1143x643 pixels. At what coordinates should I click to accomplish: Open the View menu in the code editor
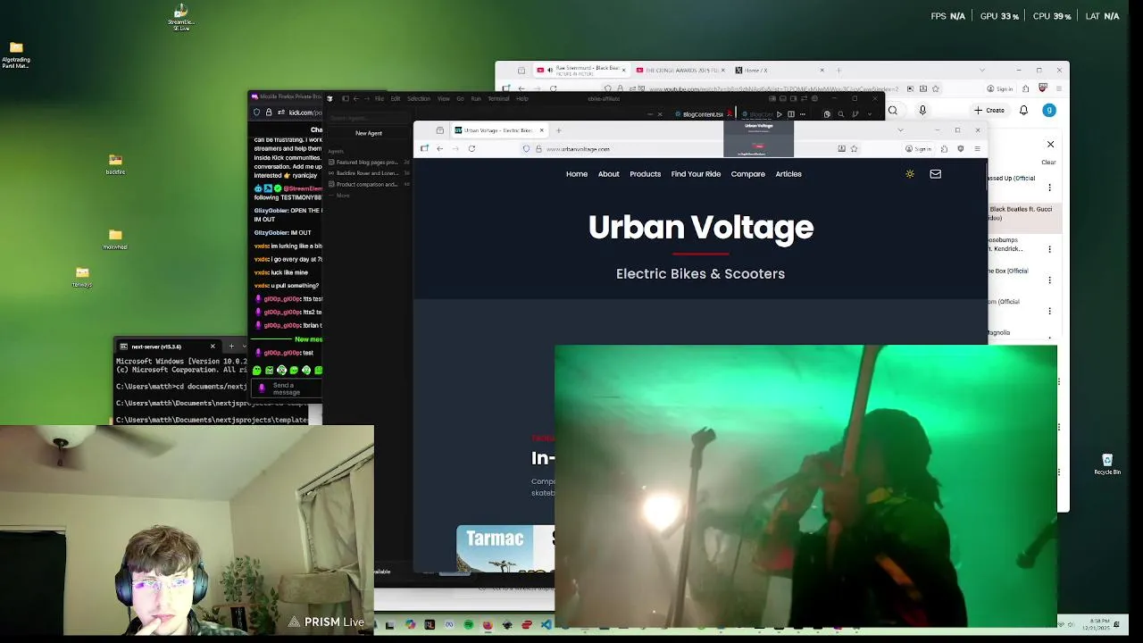(x=443, y=98)
